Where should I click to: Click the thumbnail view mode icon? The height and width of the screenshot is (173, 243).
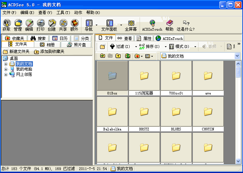[x=148, y=56]
